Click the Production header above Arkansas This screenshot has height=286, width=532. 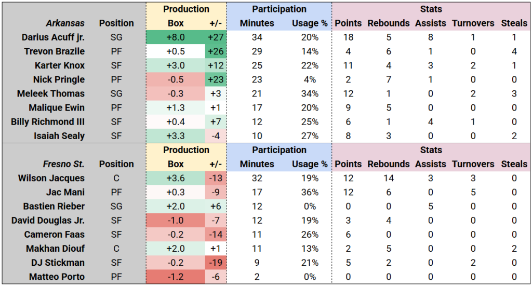click(186, 9)
